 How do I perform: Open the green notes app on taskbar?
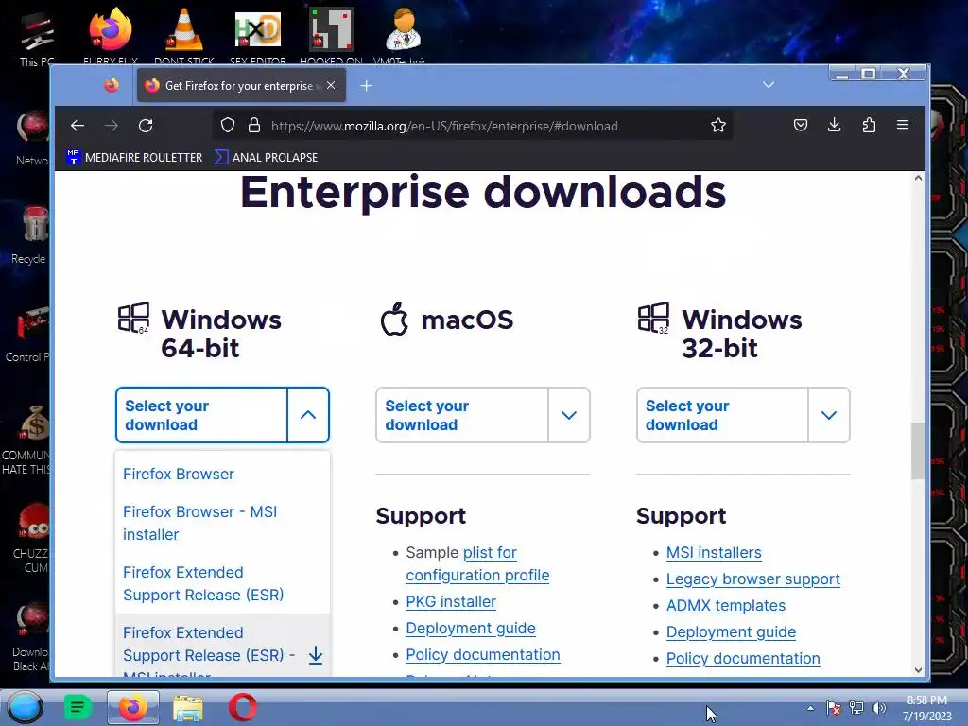coord(78,707)
